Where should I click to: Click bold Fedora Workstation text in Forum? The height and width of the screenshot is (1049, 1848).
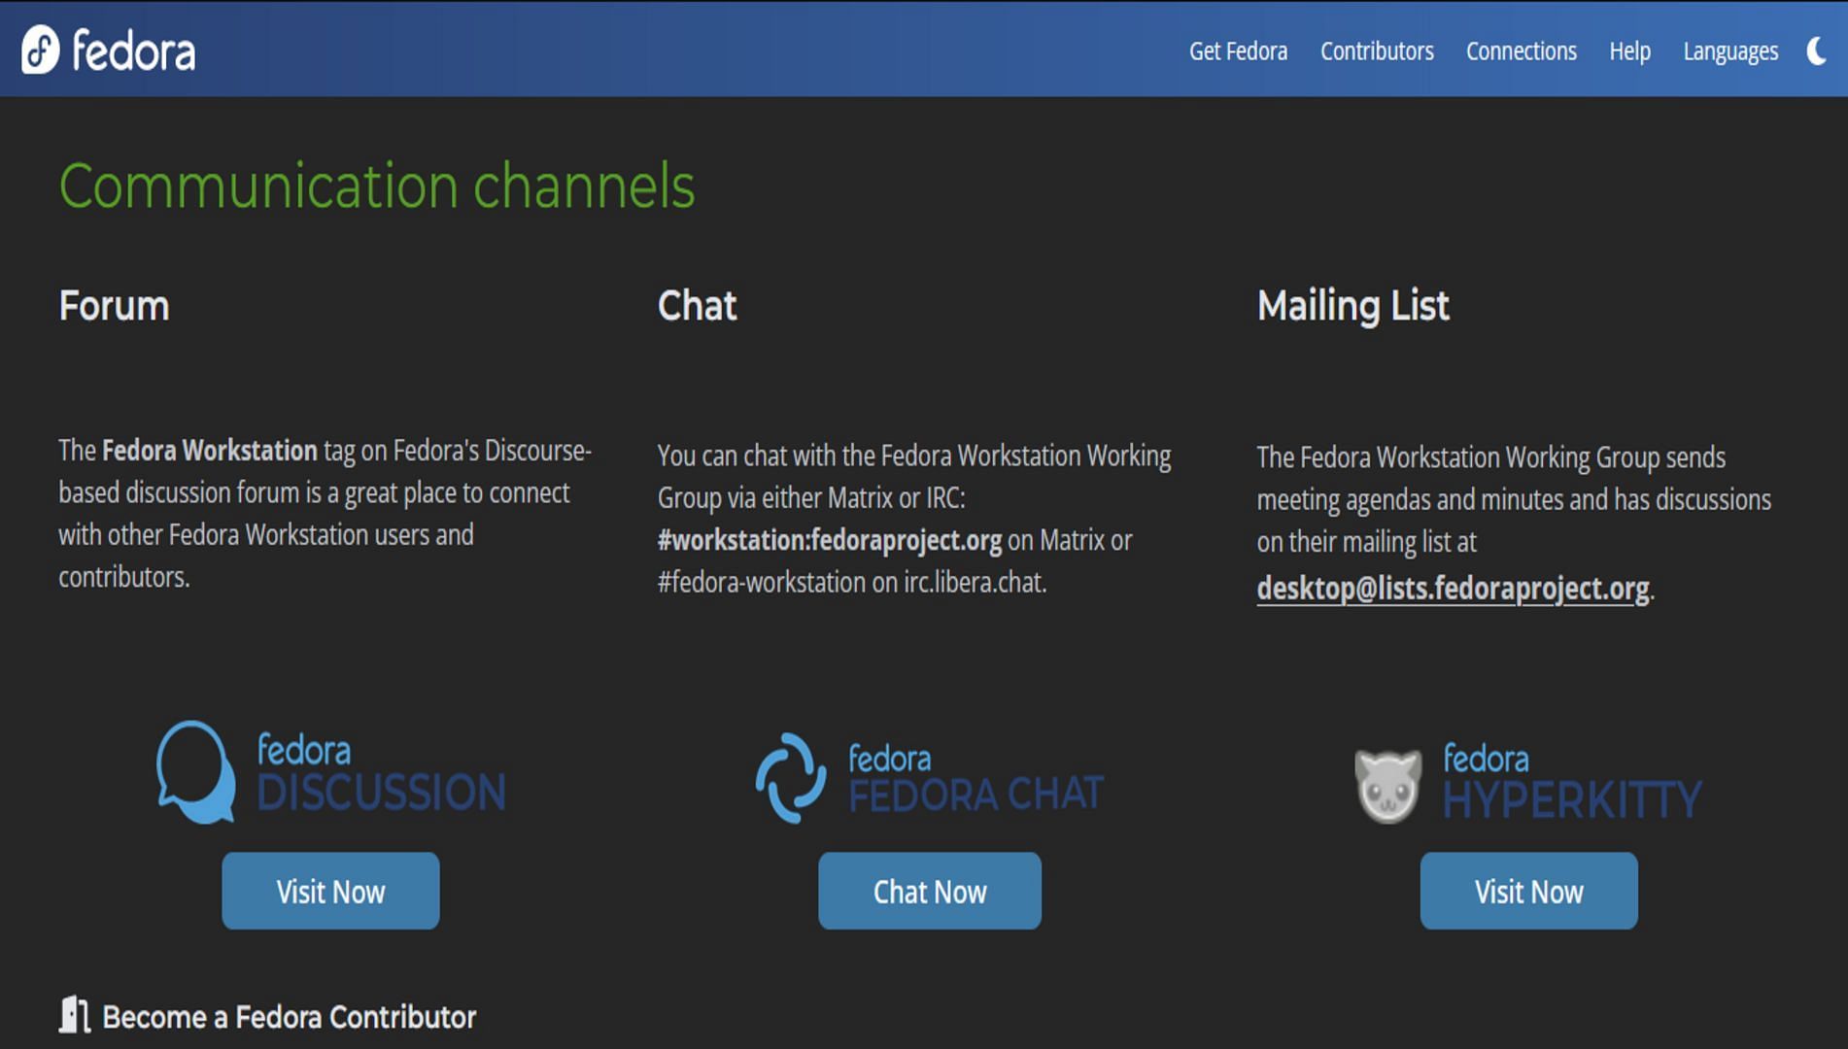coord(209,451)
